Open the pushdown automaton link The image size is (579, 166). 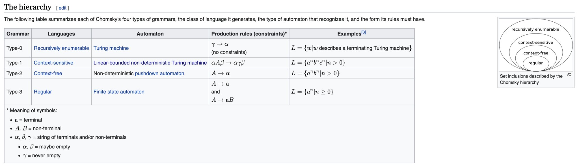click(x=159, y=74)
